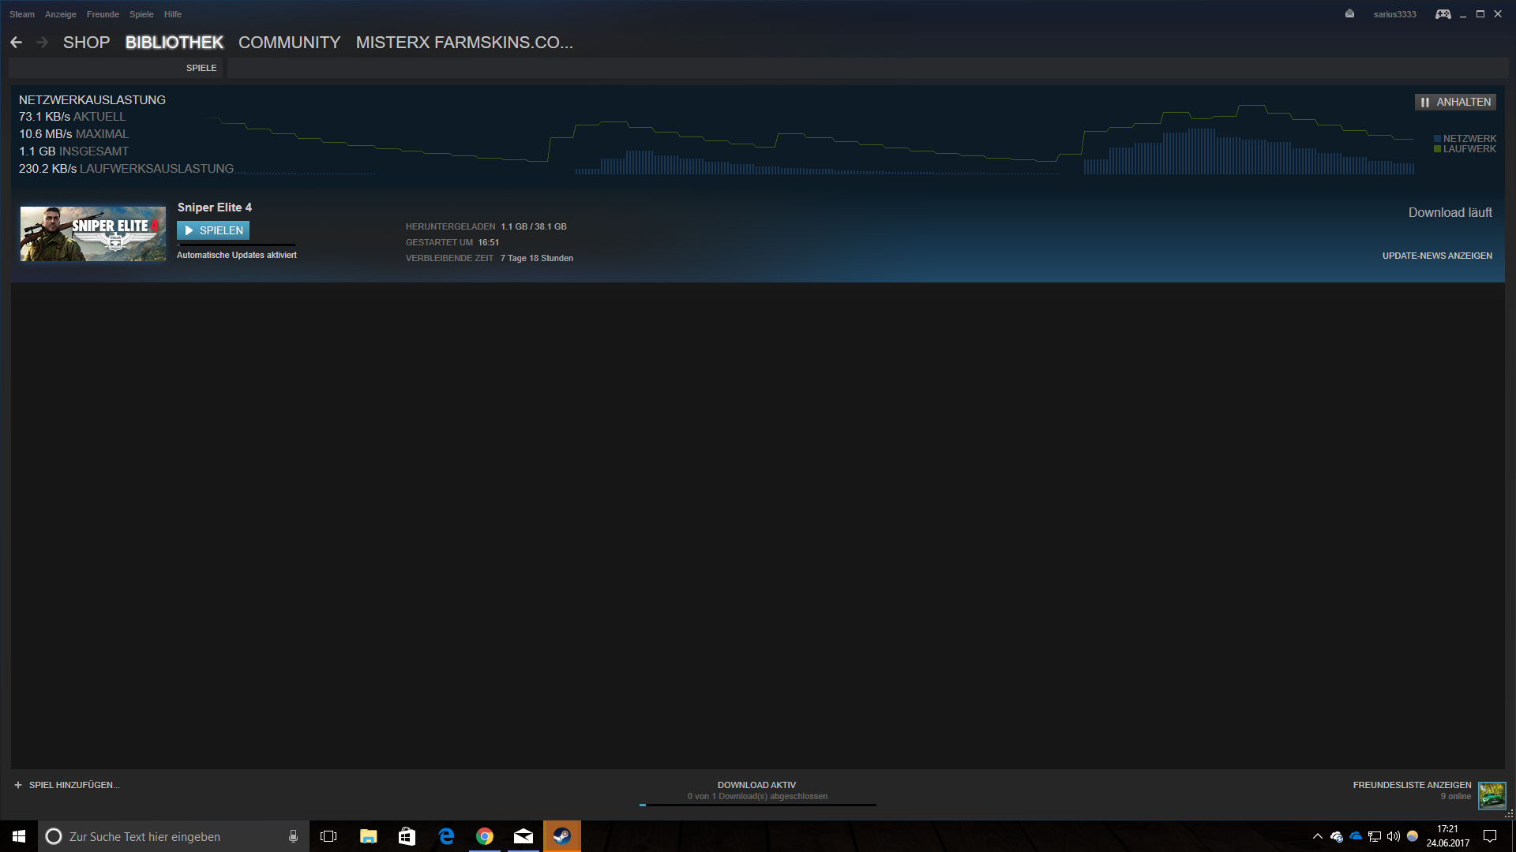
Task: Open the Steam inbox envelope icon
Action: (1349, 13)
